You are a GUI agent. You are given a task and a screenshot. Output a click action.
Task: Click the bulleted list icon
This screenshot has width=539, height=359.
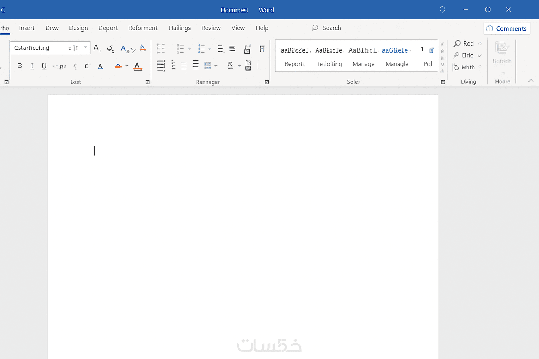pyautogui.click(x=180, y=48)
